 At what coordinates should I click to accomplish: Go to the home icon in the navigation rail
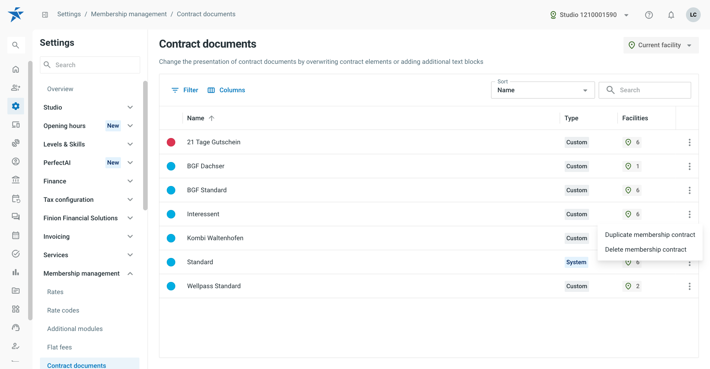16,69
